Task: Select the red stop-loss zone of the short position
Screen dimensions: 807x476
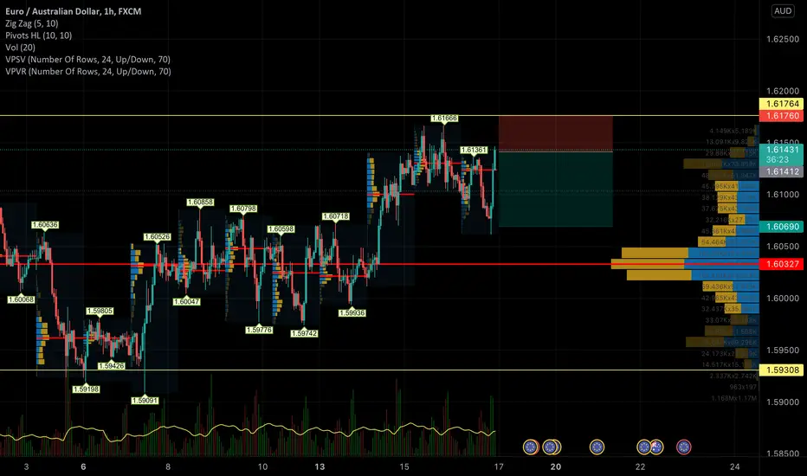Action: [555, 134]
